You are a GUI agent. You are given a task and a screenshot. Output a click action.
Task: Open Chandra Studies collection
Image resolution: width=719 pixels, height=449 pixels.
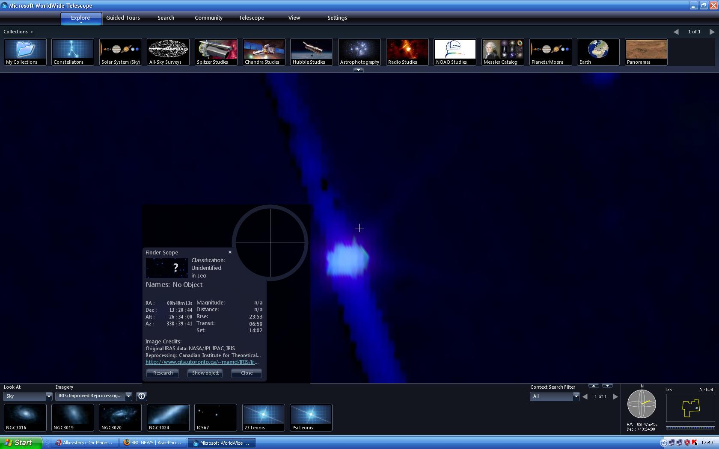coord(264,52)
